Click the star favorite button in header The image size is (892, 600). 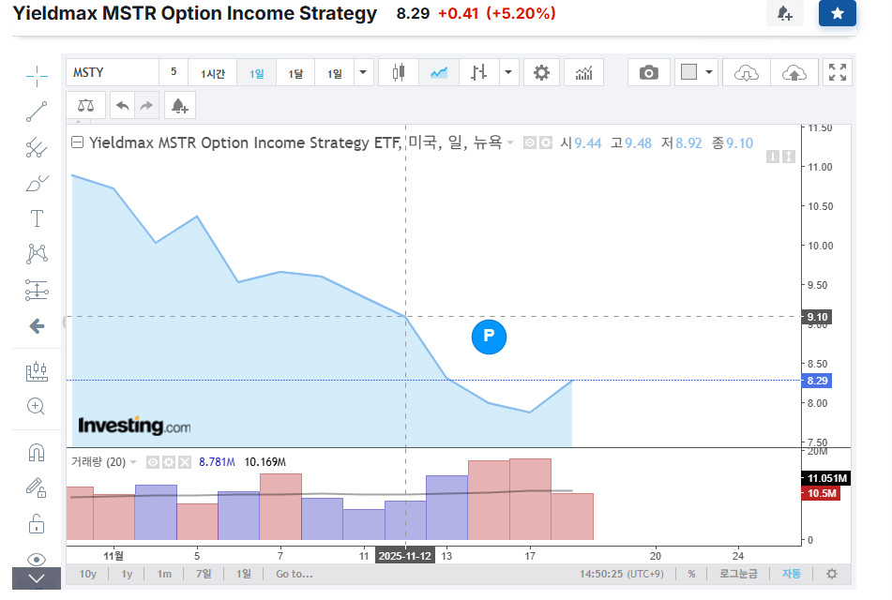(x=838, y=13)
